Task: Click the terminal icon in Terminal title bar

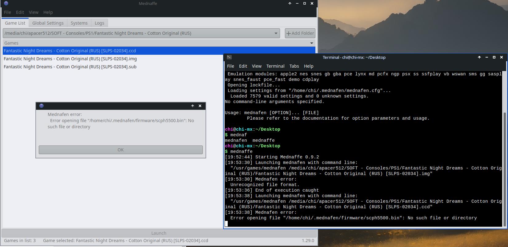Action: tap(229, 57)
